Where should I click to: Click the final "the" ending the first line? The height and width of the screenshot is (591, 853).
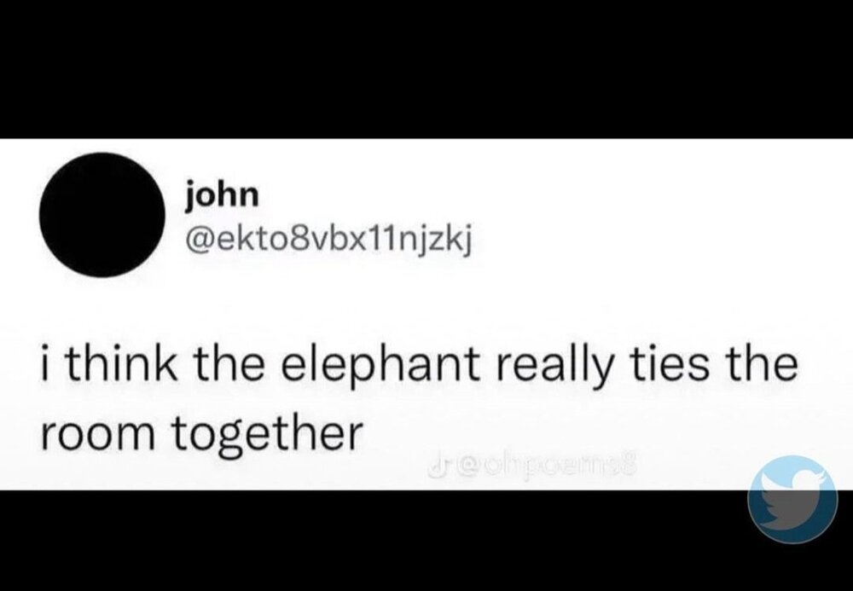(759, 364)
